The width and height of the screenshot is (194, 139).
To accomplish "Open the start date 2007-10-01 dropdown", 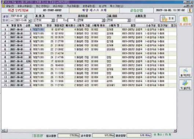I will [25, 16].
